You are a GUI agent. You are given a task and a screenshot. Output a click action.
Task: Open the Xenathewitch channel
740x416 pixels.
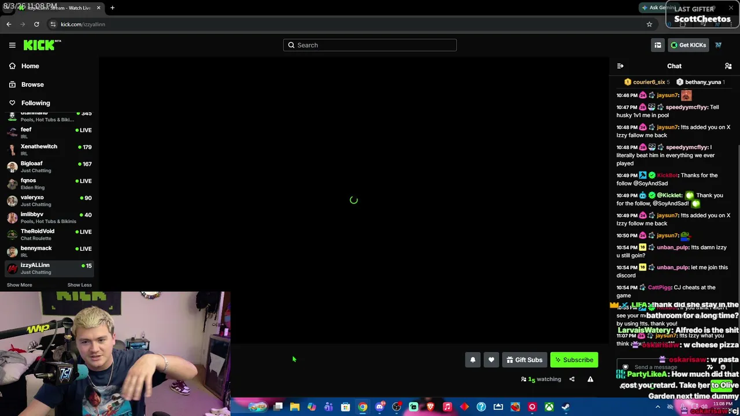(x=49, y=150)
